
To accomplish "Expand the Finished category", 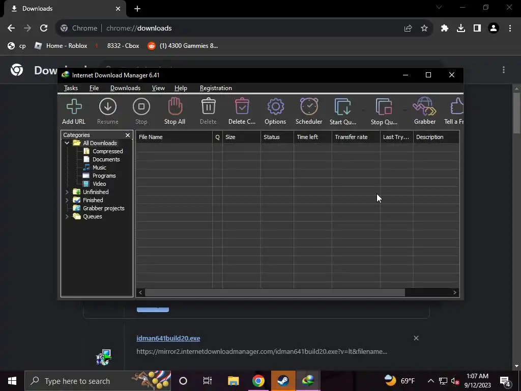I will (x=67, y=200).
